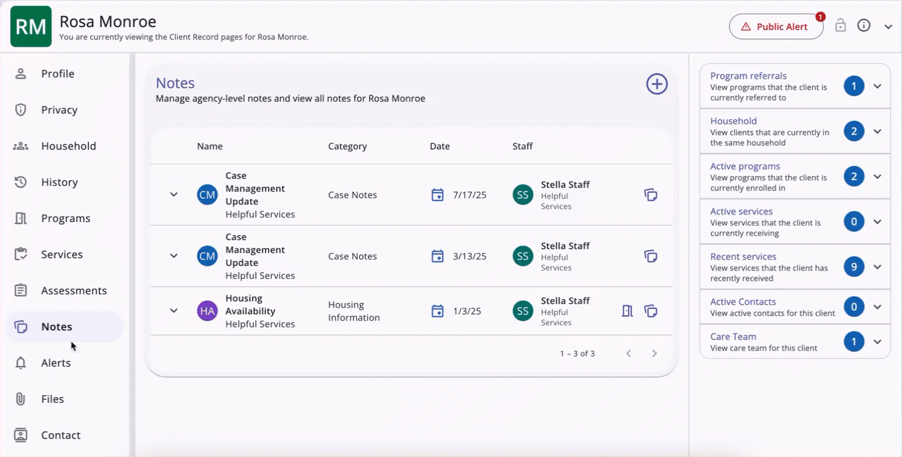Click the Assessments clipboard icon
Image resolution: width=902 pixels, height=457 pixels.
pyautogui.click(x=21, y=290)
